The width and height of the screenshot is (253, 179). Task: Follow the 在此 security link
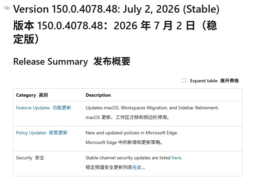tap(137, 167)
